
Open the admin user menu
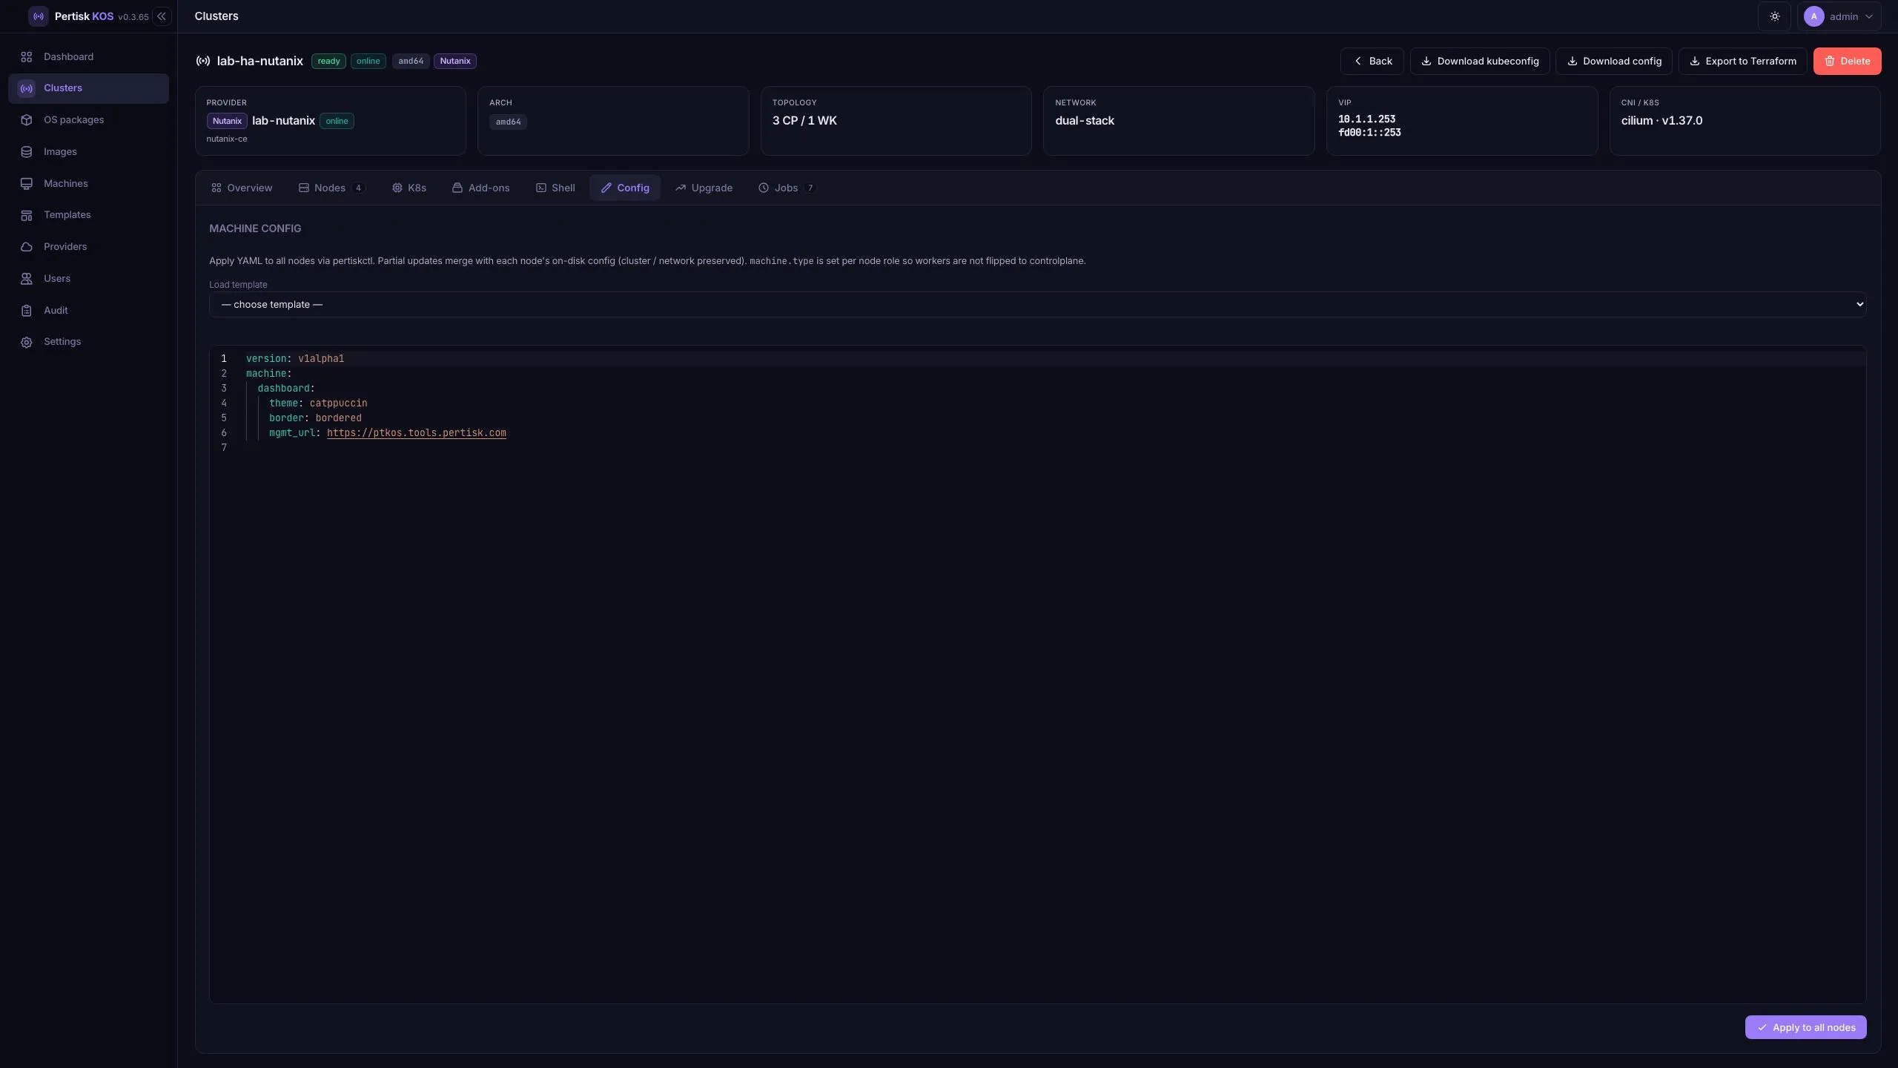[x=1839, y=16]
